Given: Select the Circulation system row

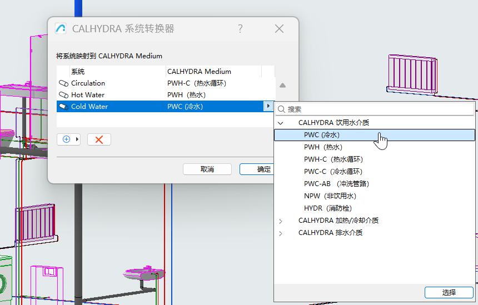Looking at the screenshot, I should [x=166, y=83].
